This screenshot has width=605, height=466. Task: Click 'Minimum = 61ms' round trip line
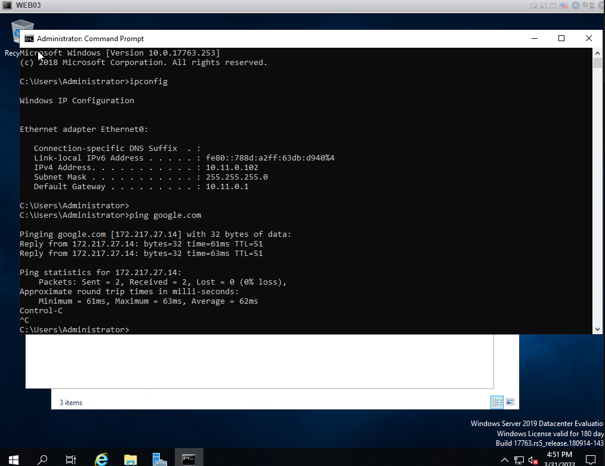148,301
